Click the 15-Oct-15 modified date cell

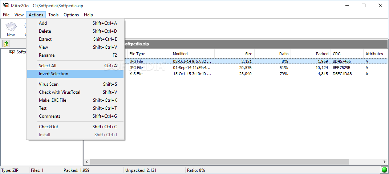pos(193,74)
